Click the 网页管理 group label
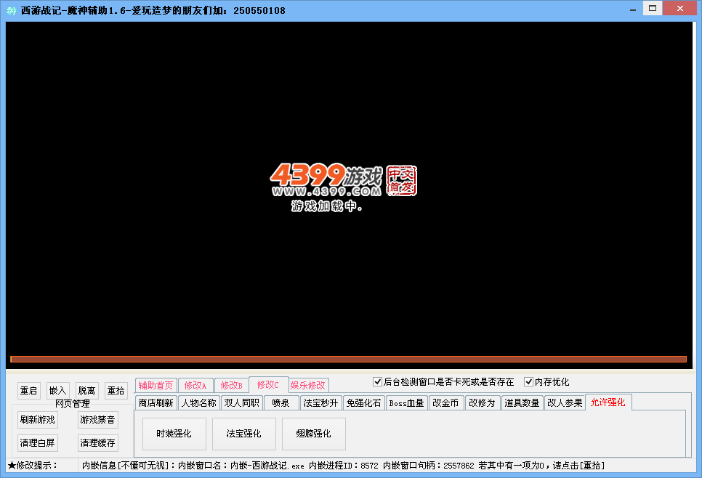Viewport: 702px width, 478px height. click(73, 404)
